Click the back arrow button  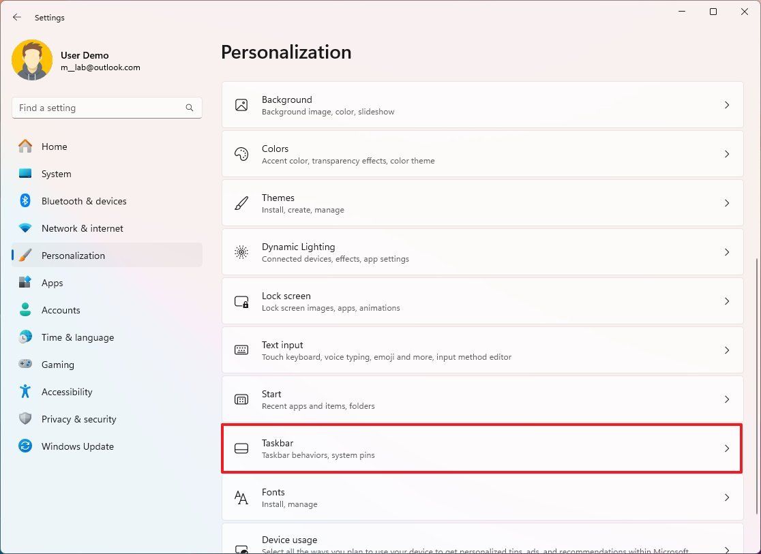(17, 17)
